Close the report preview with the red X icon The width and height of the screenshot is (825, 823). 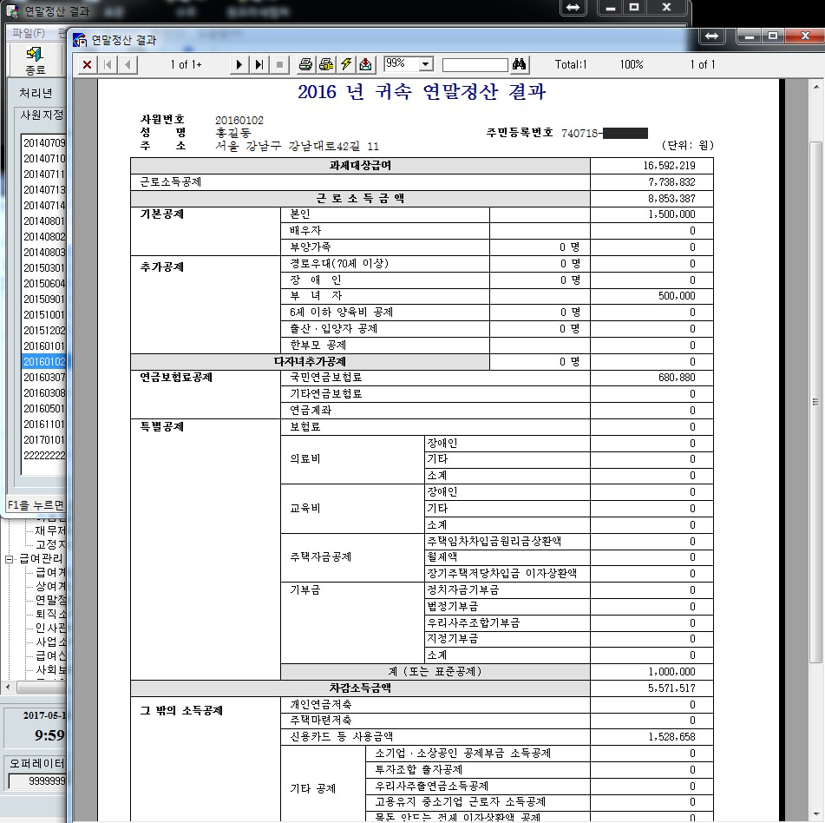tap(88, 64)
